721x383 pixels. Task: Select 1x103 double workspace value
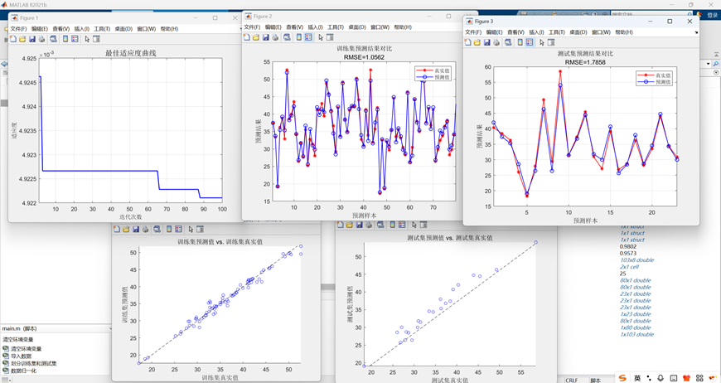(x=636, y=334)
